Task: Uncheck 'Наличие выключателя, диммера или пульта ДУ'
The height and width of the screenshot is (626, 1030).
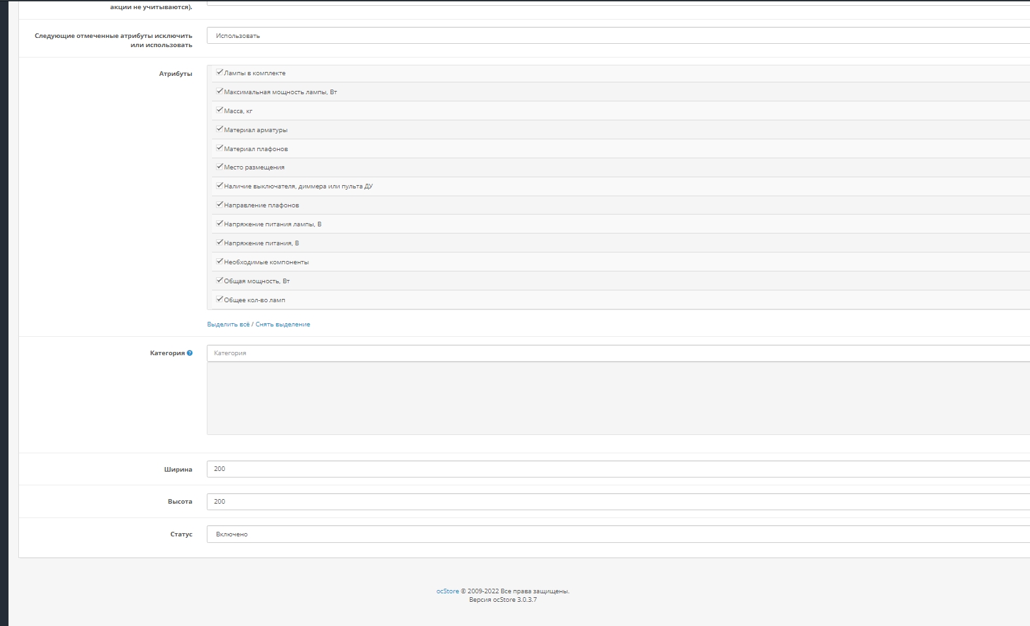Action: 220,186
